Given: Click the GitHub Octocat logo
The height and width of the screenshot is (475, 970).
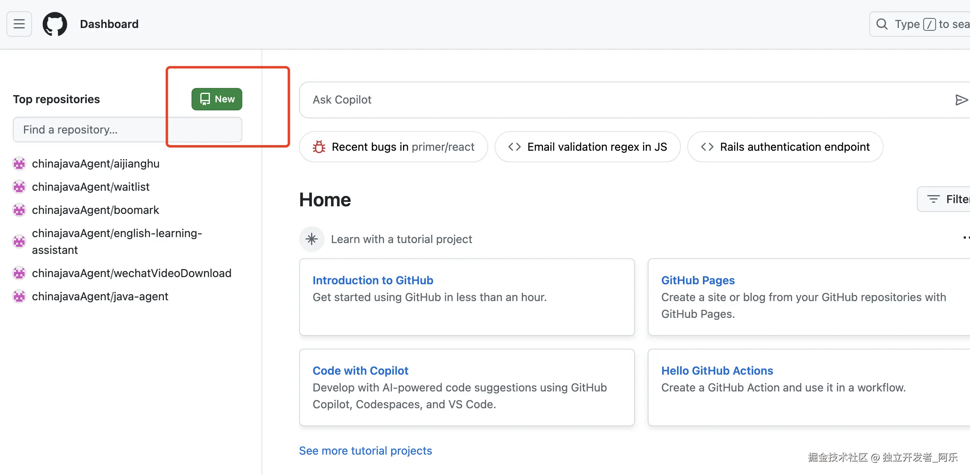Looking at the screenshot, I should click(x=55, y=24).
